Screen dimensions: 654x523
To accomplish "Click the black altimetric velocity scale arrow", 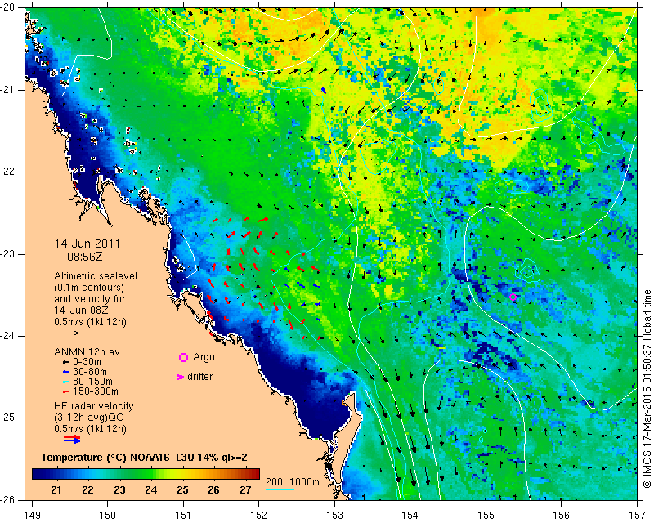I will coord(72,333).
